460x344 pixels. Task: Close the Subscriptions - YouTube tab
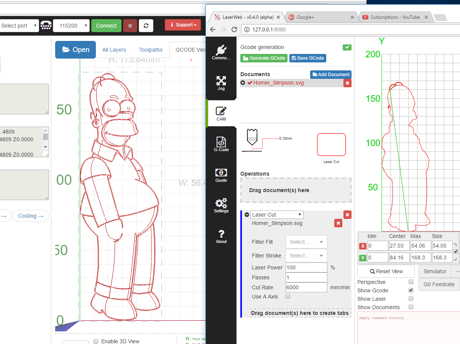426,17
